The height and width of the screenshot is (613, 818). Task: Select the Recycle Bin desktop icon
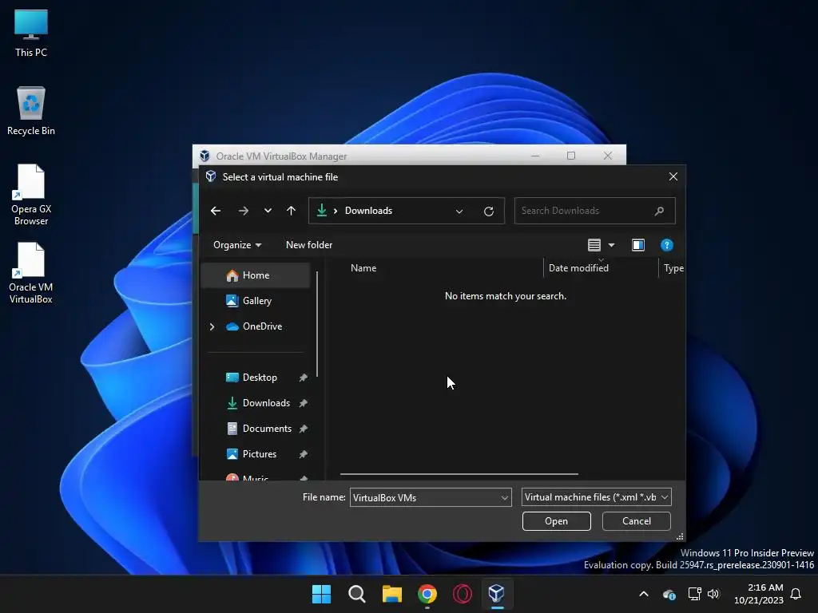[x=31, y=111]
